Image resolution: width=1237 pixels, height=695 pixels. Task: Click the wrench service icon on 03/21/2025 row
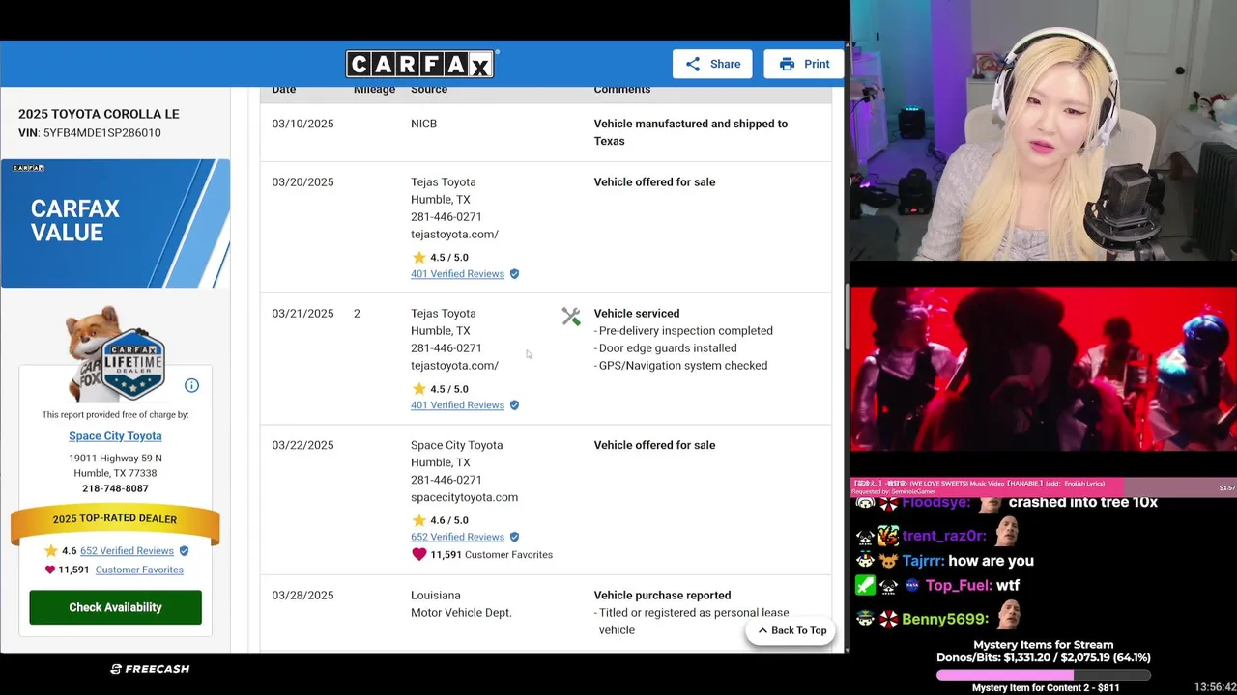(x=571, y=316)
